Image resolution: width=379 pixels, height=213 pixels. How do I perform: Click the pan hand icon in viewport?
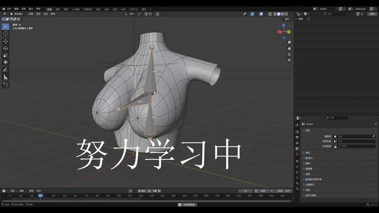coord(289,48)
